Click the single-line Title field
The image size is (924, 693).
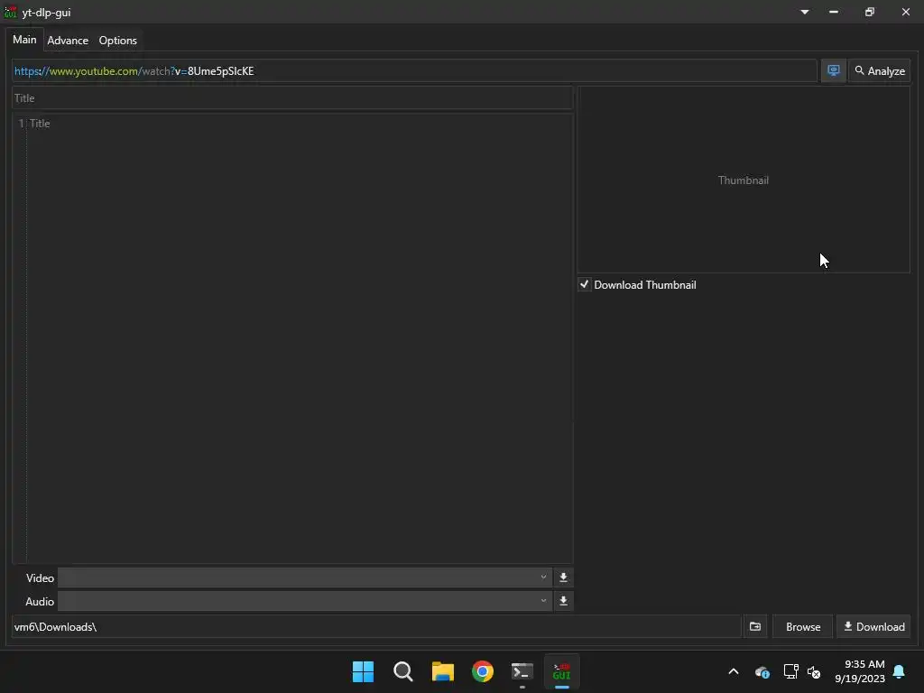292,97
